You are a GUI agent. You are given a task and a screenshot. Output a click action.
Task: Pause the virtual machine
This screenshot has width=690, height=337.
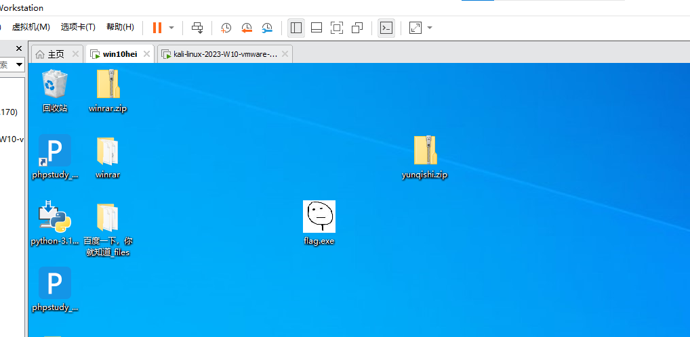click(157, 28)
